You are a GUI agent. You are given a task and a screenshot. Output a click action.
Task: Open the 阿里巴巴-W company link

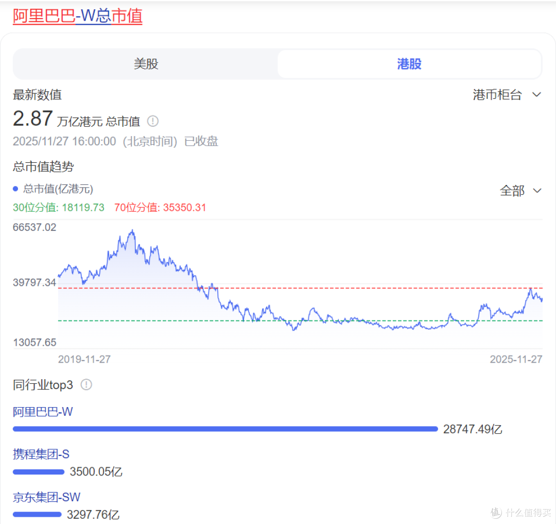pos(43,412)
